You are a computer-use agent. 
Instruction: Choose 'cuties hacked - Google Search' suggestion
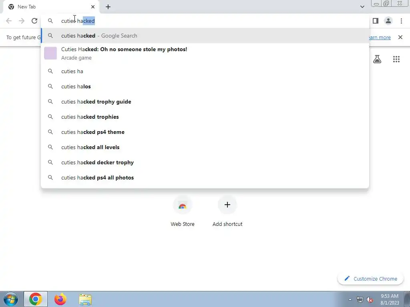click(205, 36)
